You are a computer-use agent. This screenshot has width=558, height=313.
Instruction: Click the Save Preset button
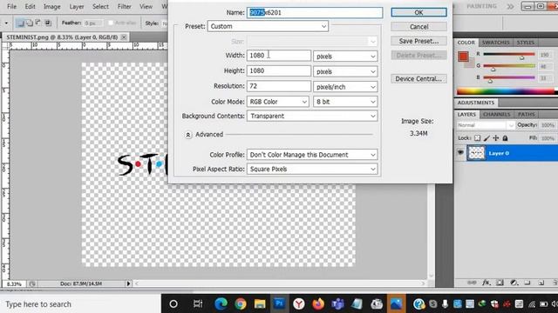pos(418,41)
